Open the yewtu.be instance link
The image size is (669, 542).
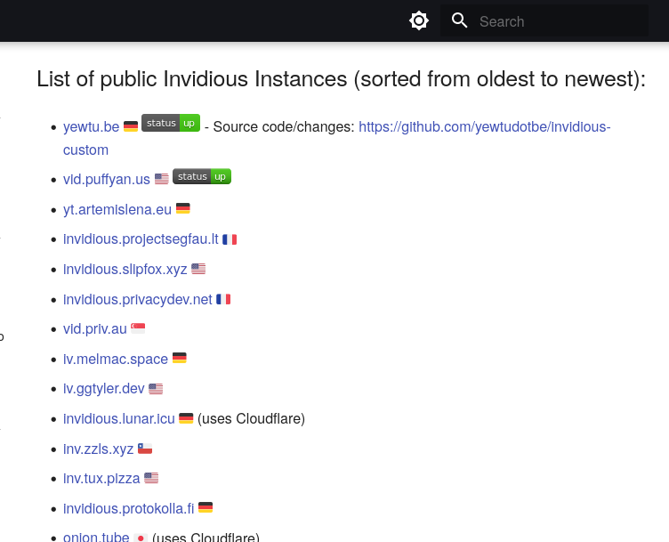tap(92, 126)
